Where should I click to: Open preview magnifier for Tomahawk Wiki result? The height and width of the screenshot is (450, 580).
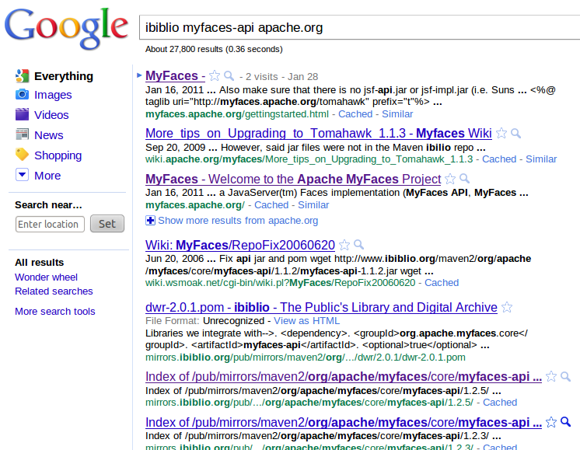[x=515, y=133]
